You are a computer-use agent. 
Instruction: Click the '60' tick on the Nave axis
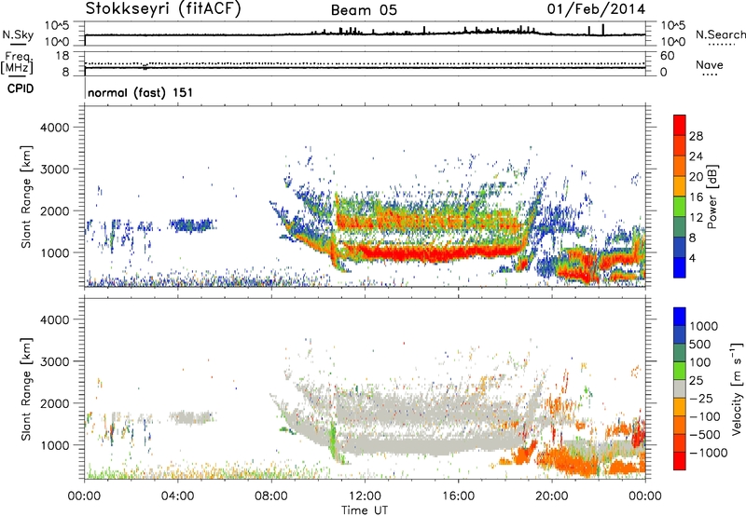pos(667,56)
